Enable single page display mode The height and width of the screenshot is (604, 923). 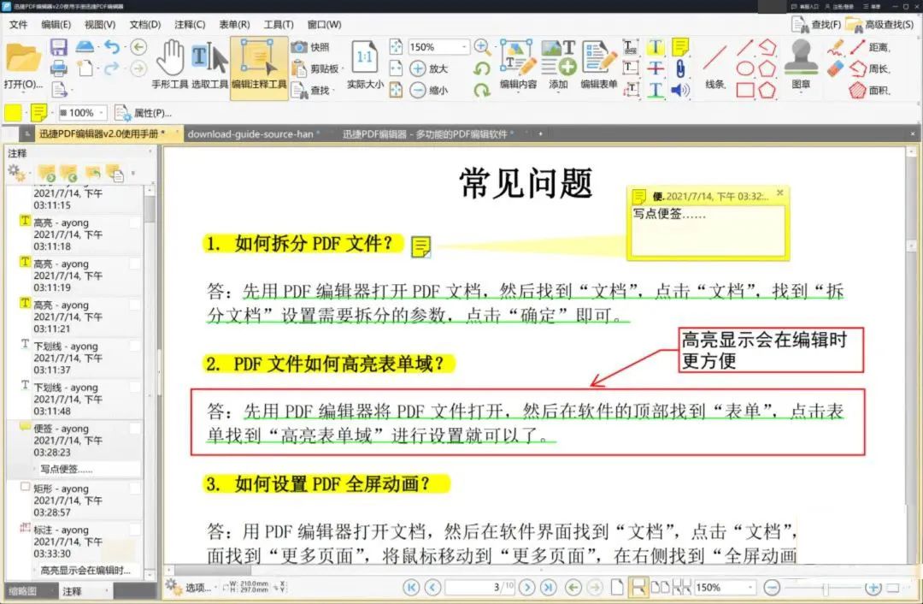tap(617, 588)
